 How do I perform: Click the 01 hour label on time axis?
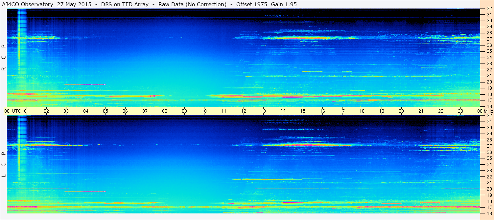27,111
